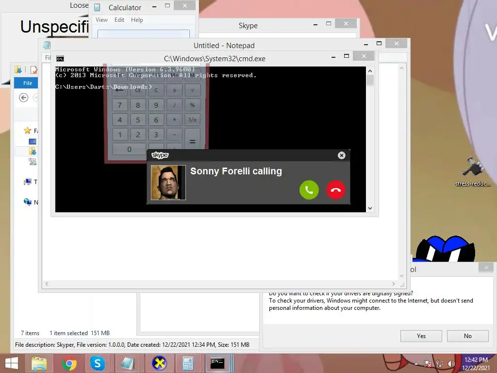Select Network icon in Explorer sidebar
Image resolution: width=497 pixels, height=373 pixels.
pyautogui.click(x=28, y=202)
